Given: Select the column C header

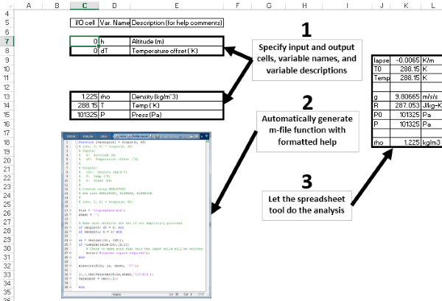Looking at the screenshot, I should coord(84,5).
